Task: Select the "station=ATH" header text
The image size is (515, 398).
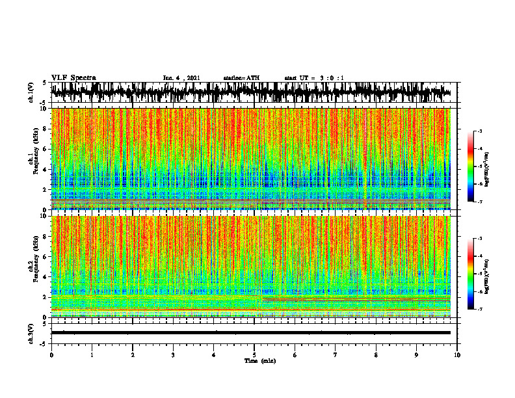Action: point(241,78)
